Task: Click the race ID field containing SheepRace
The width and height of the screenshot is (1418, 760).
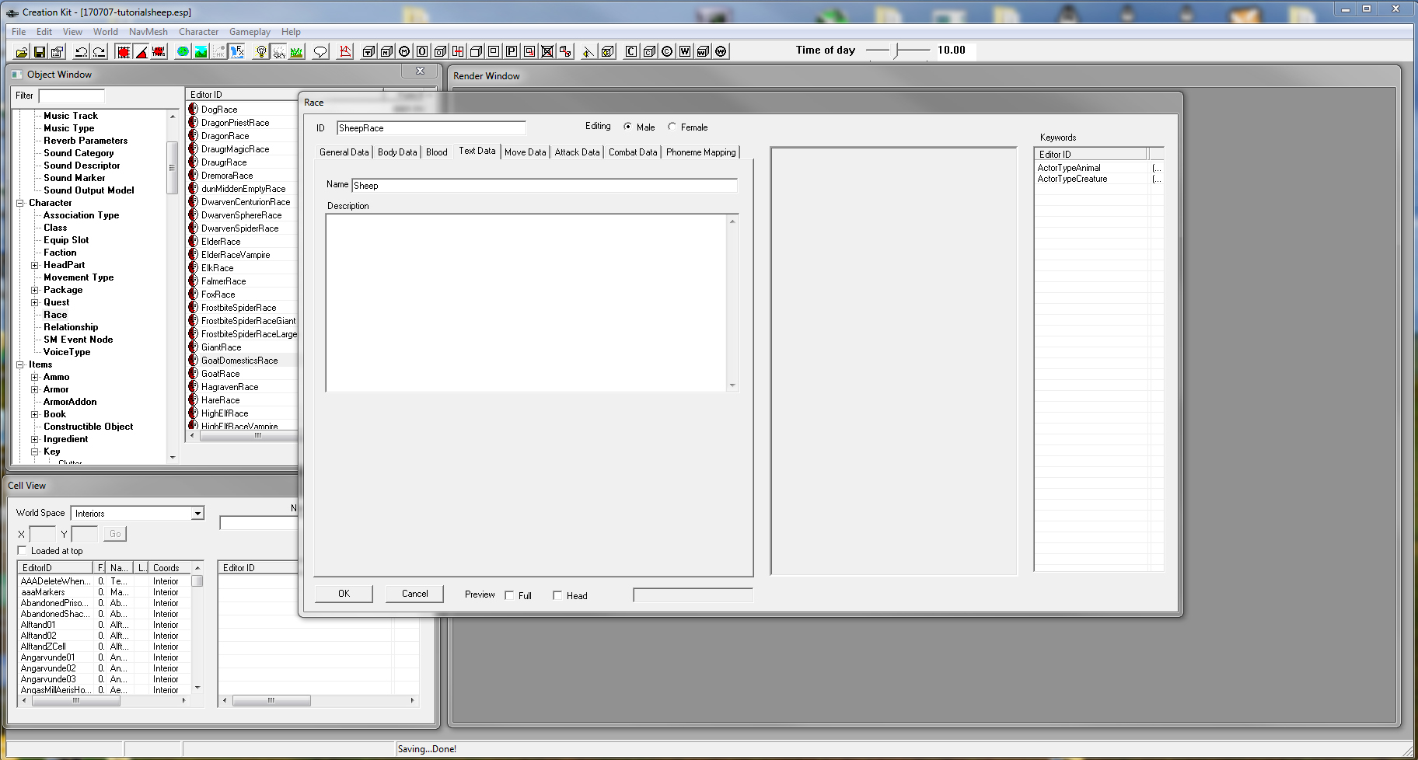Action: [x=431, y=128]
